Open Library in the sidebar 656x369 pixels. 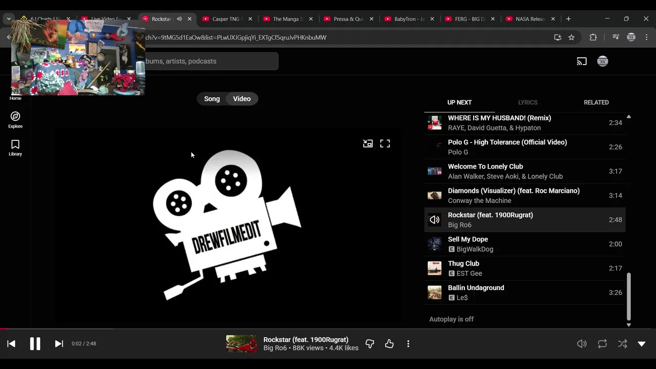click(15, 148)
